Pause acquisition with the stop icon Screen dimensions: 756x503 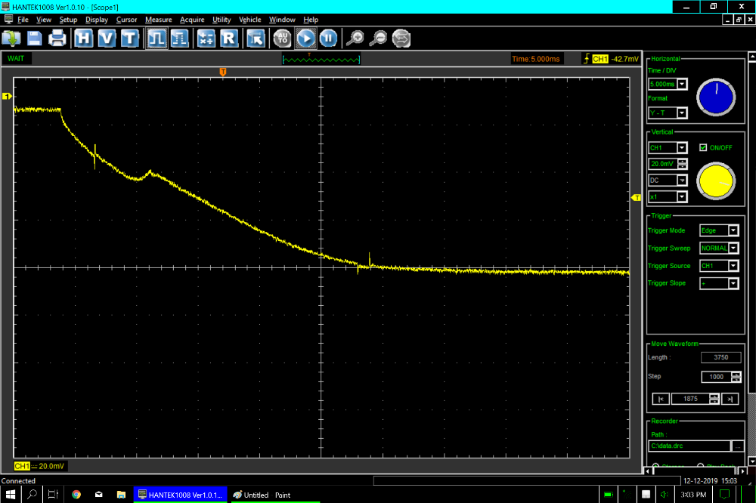click(327, 38)
